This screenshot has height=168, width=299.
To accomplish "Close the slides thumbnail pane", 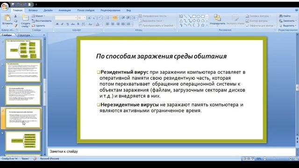I will coord(44,35).
